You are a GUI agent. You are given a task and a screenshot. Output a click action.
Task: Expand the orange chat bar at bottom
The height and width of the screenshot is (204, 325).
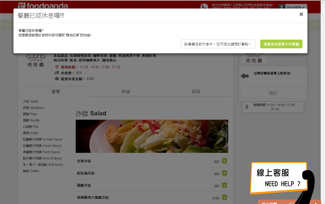(x=289, y=202)
